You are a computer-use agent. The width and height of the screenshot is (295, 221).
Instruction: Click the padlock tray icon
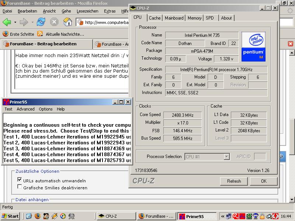pyautogui.click(x=262, y=216)
